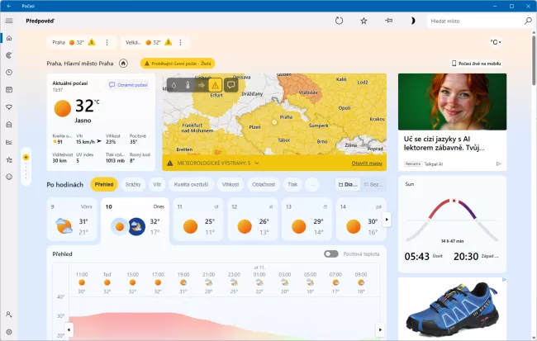Viewport: 537px width, 341px height.
Task: Open the house-shaped sidebar icon below the heart
Action: click(x=9, y=125)
